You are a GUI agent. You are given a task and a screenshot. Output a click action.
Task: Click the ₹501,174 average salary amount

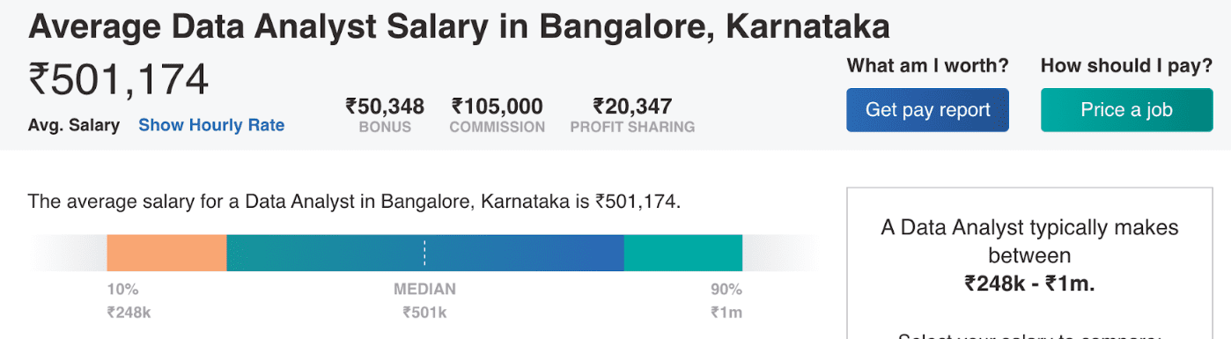coord(119,79)
